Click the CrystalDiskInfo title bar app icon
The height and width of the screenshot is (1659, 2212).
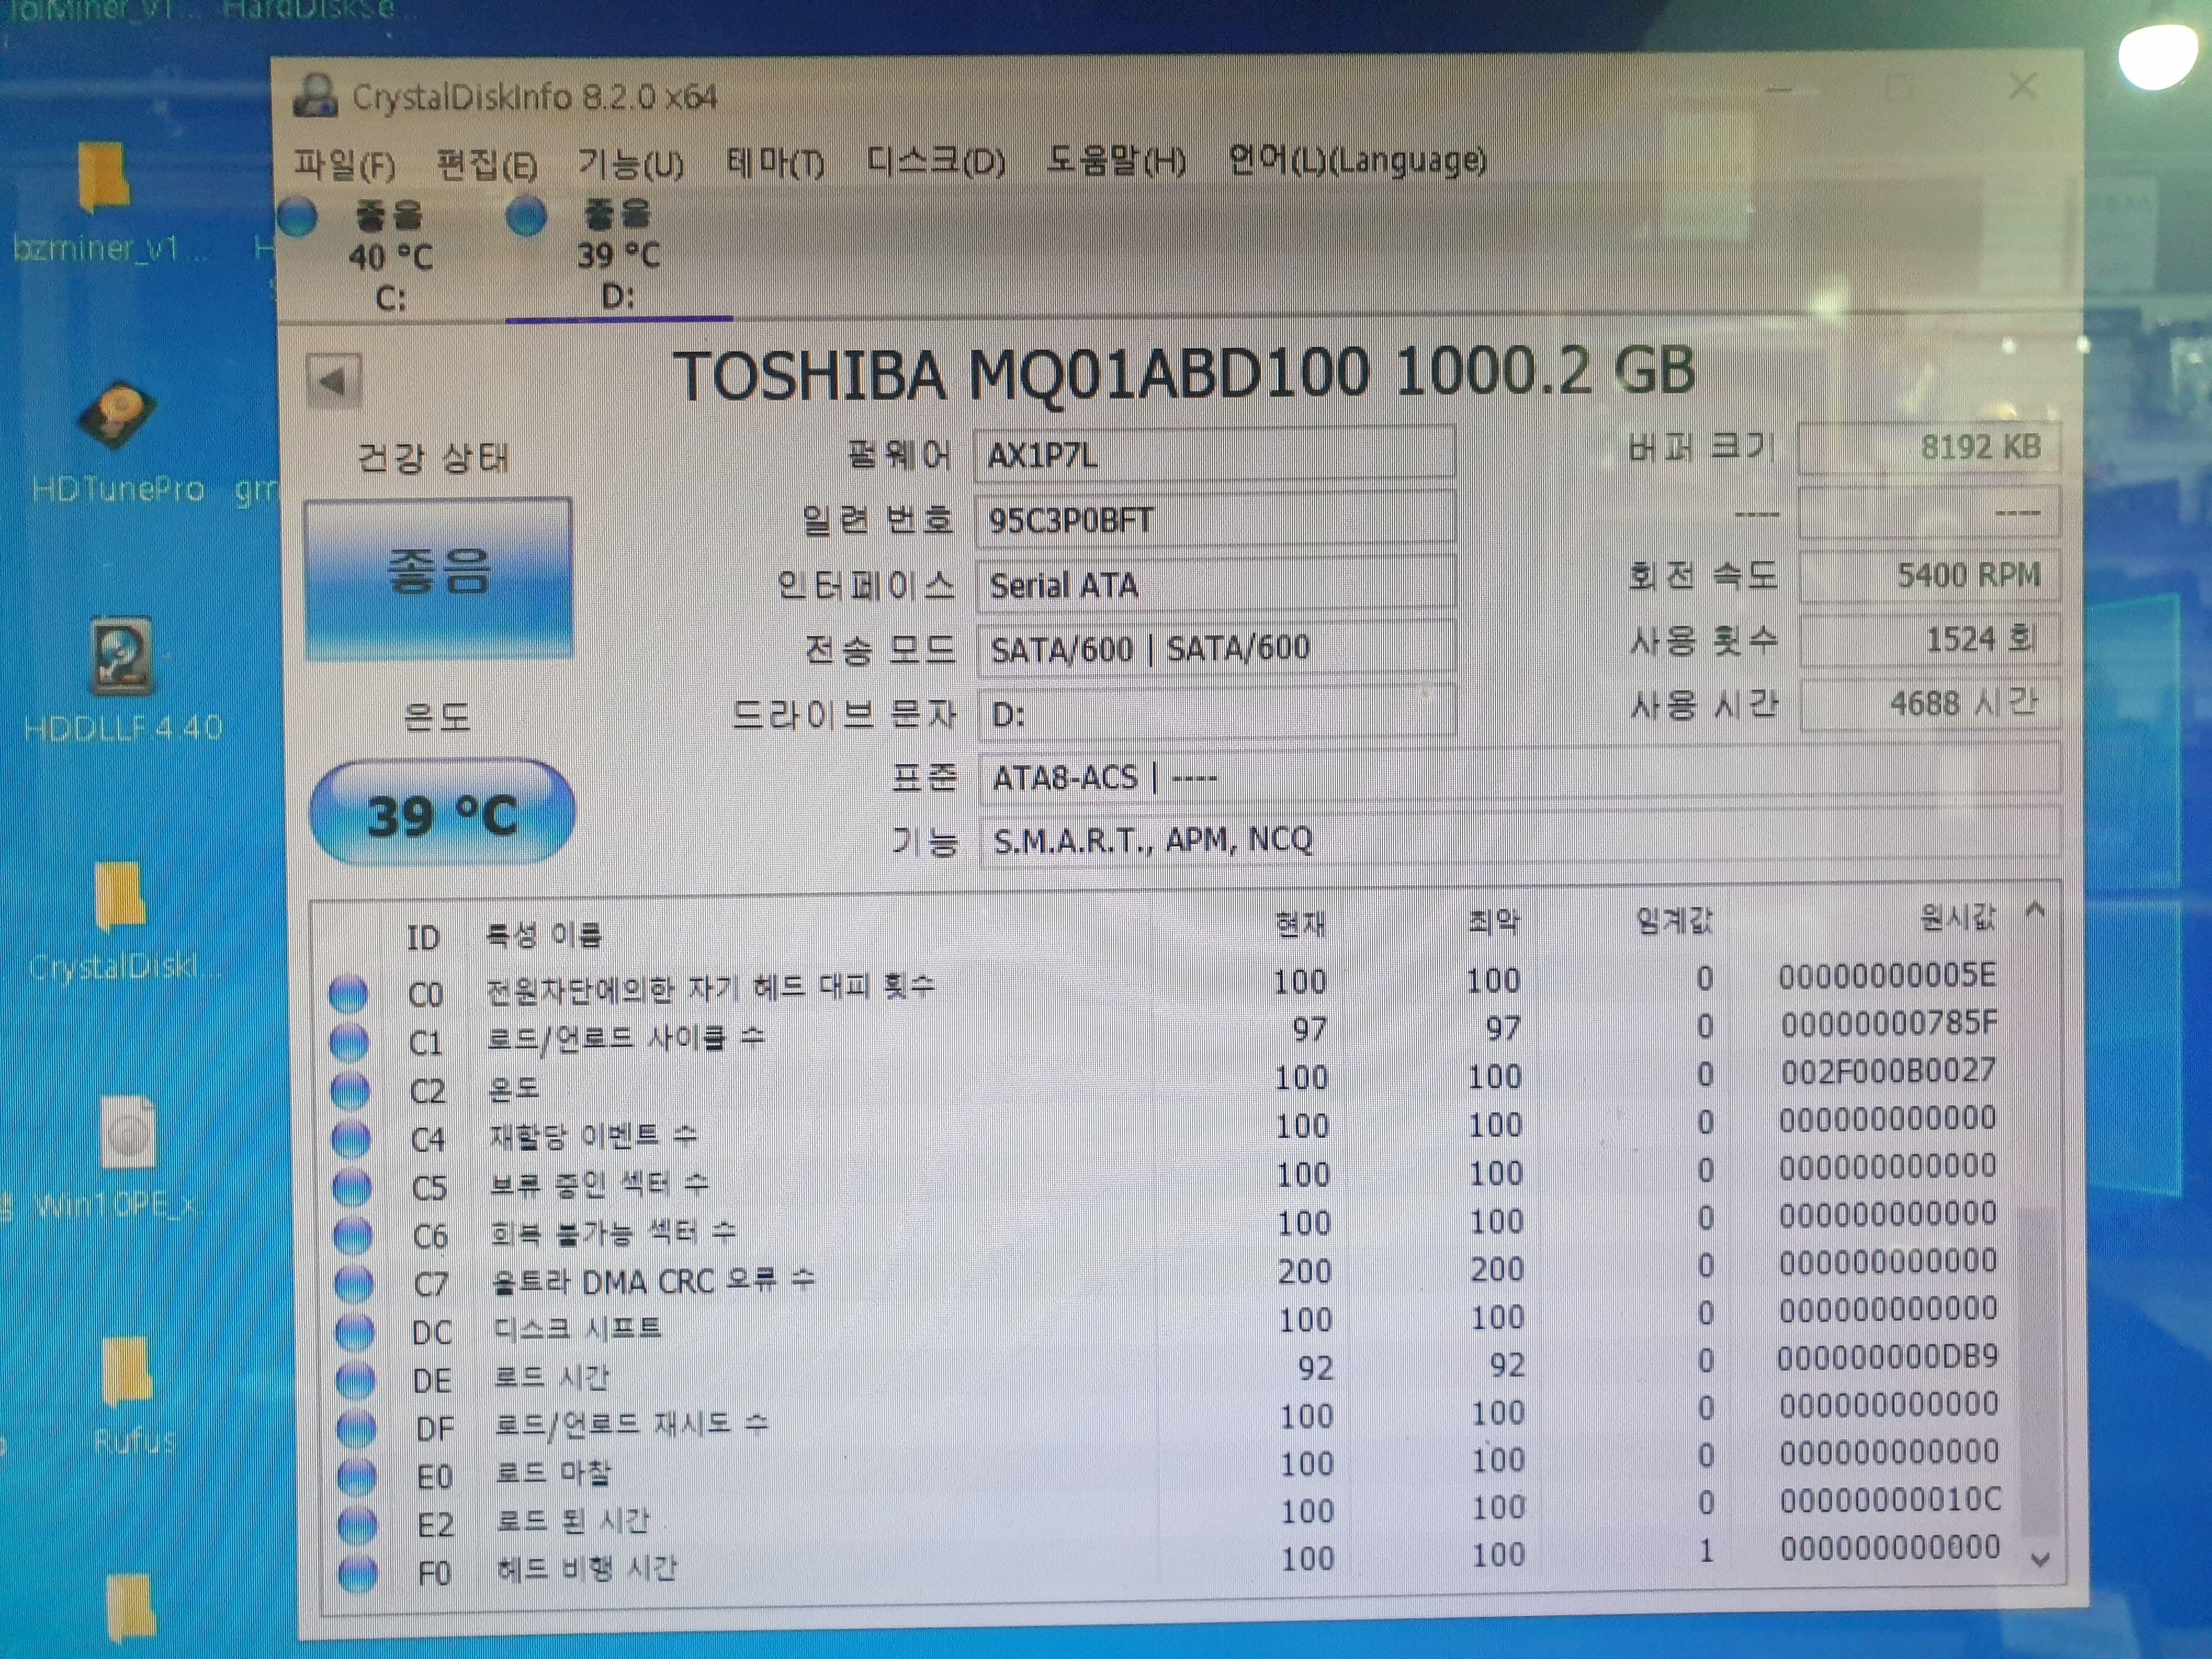[316, 97]
